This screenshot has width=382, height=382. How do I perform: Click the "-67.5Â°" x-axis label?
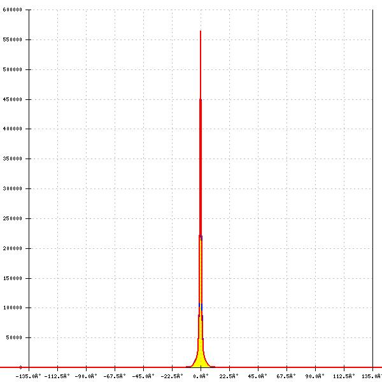point(115,376)
